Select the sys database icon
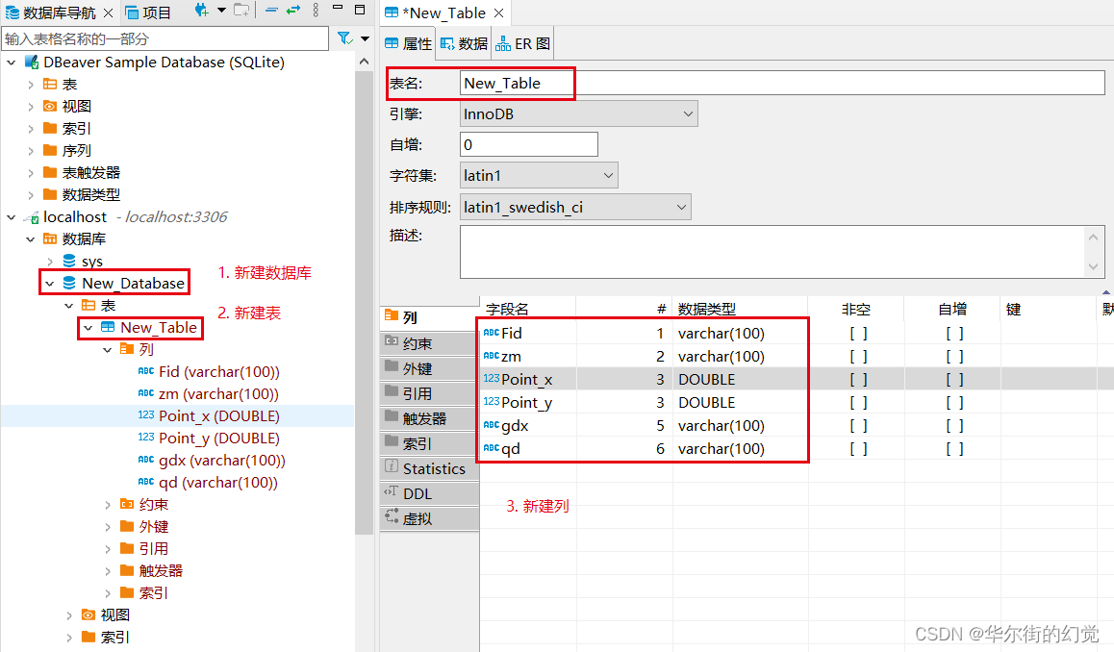The height and width of the screenshot is (652, 1114). pos(69,262)
